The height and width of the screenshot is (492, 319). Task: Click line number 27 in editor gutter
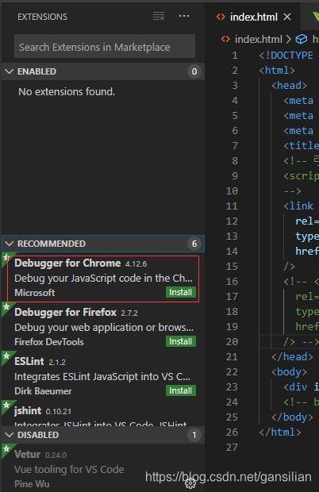click(232, 447)
